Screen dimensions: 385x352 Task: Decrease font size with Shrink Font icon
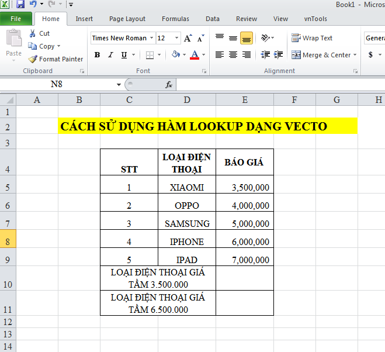[201, 38]
